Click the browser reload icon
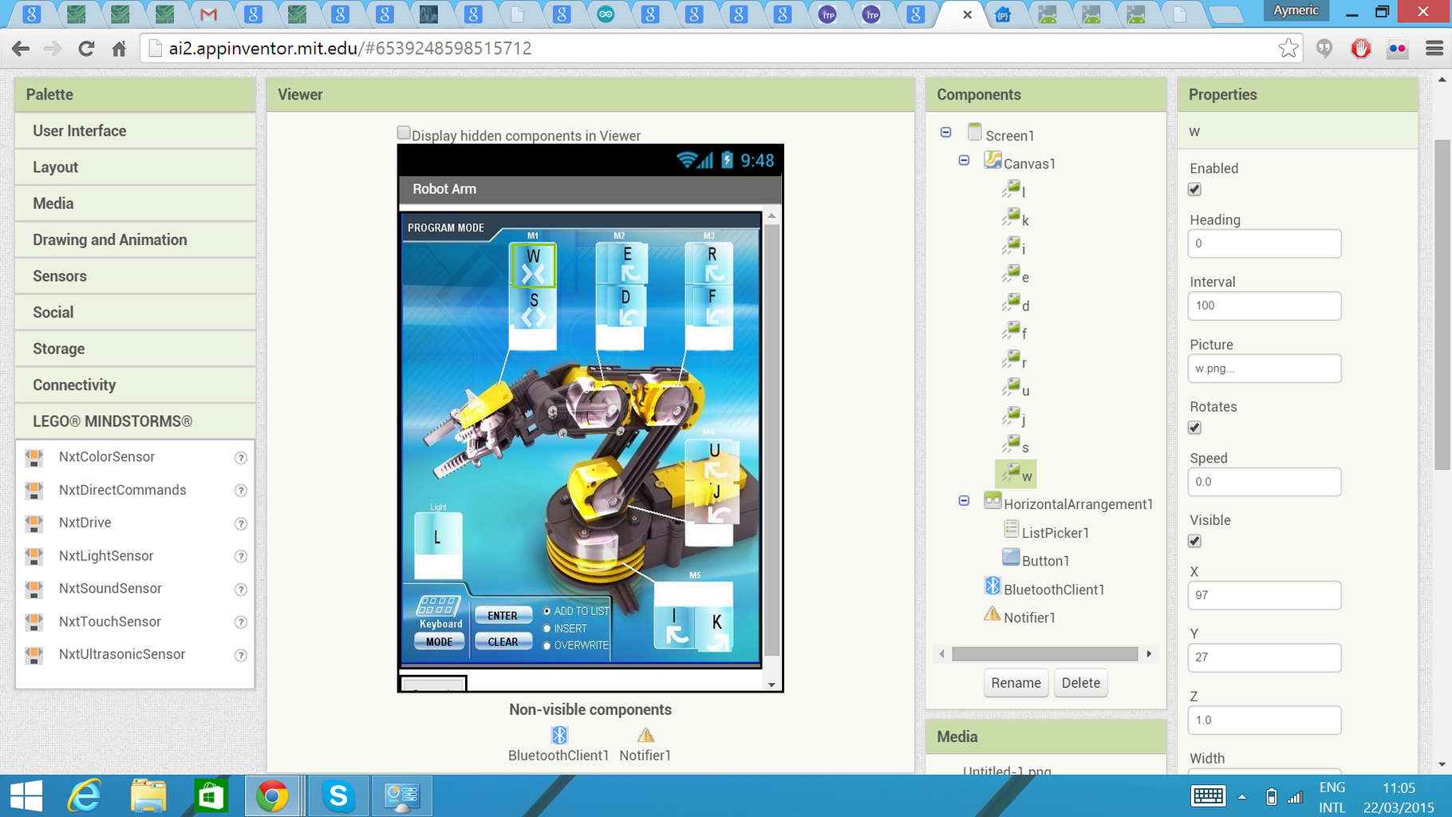This screenshot has height=817, width=1452. pyautogui.click(x=86, y=49)
